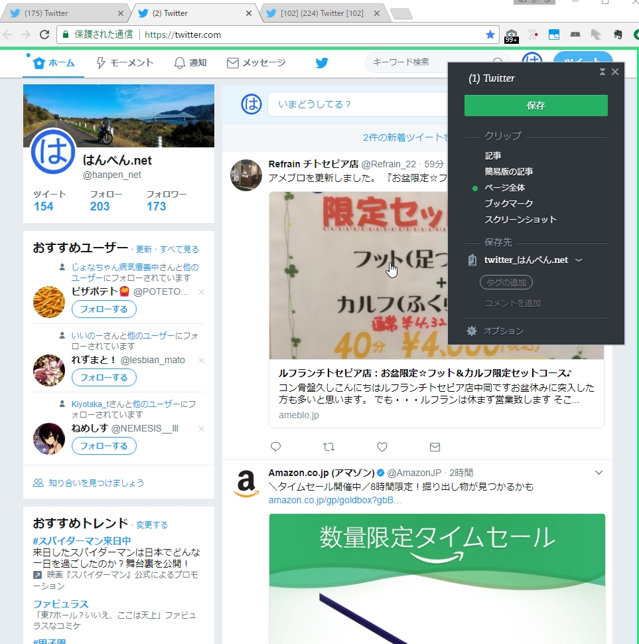The width and height of the screenshot is (639, 644).
Task: Click the browser reload icon
Action: 44,35
